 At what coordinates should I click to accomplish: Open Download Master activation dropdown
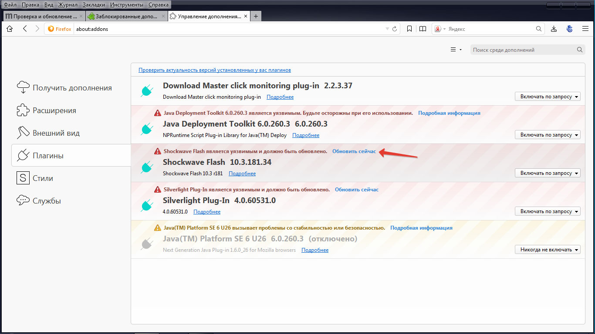548,97
